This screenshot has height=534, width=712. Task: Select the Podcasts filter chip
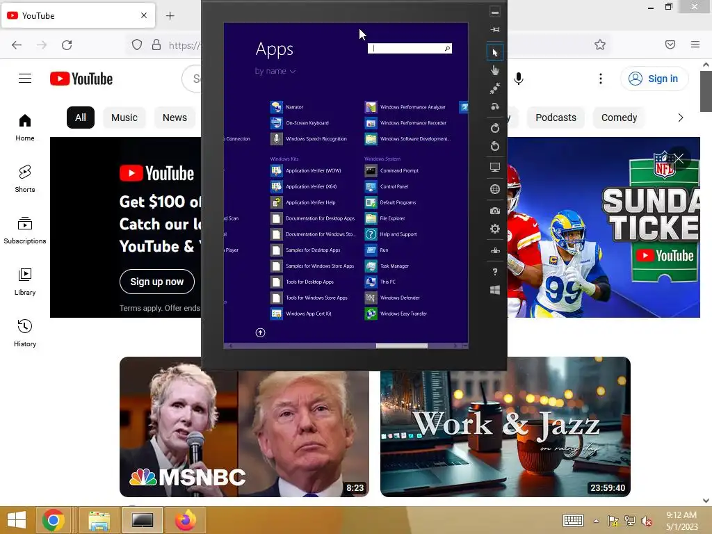coord(556,118)
